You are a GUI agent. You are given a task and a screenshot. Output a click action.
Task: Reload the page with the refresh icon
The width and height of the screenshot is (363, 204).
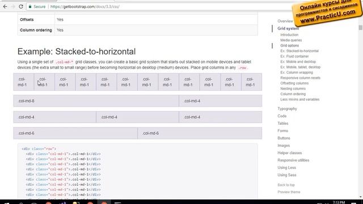[21, 7]
